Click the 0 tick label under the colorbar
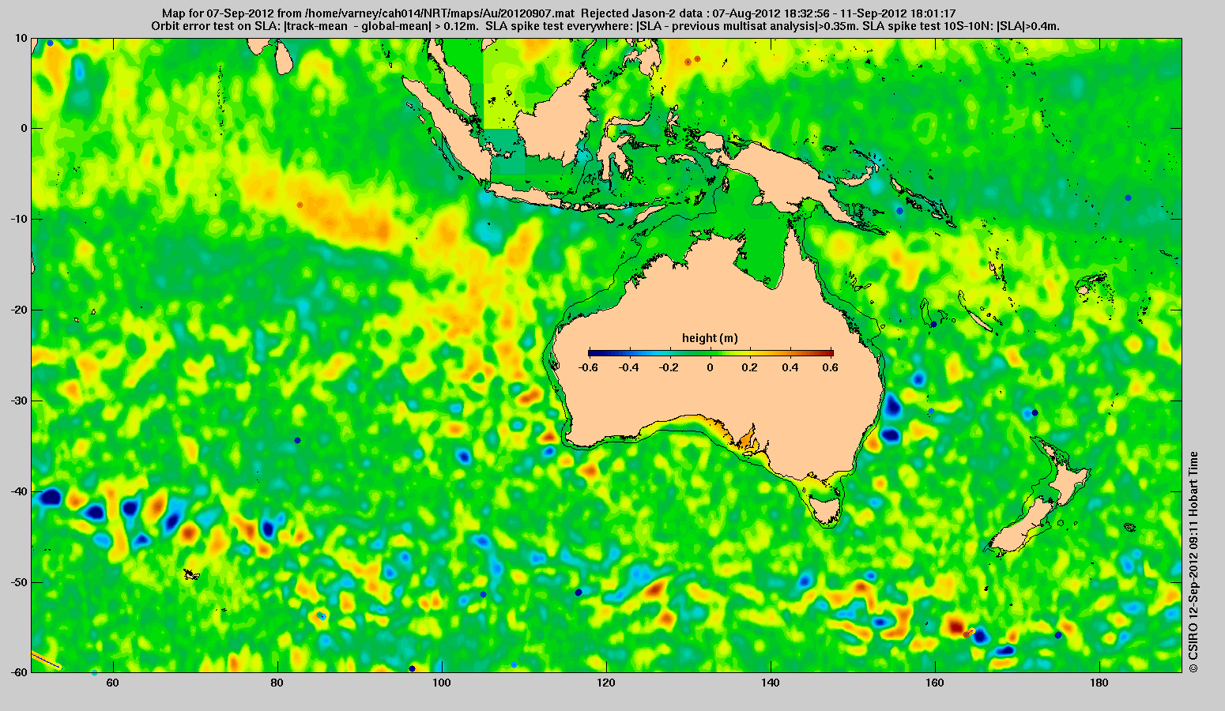1225x711 pixels. pyautogui.click(x=710, y=367)
